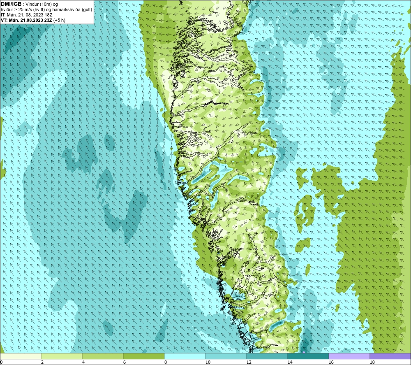Click the 'hviður > 25 m/s (hvítt)' line
The height and width of the screenshot is (365, 411).
pos(23,10)
